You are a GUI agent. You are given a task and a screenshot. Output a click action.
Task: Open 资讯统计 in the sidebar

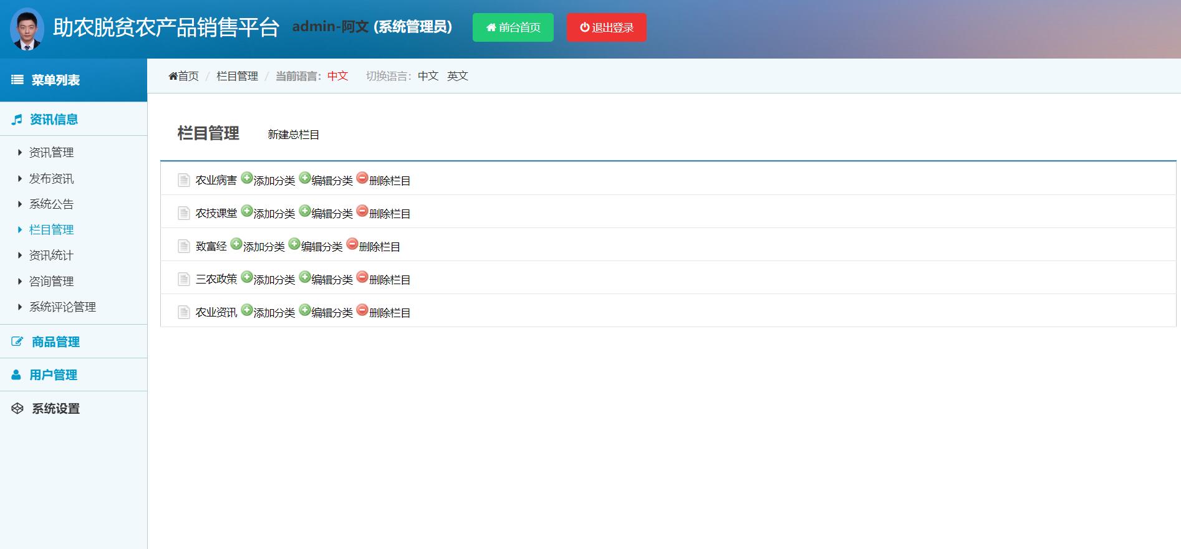click(x=51, y=255)
